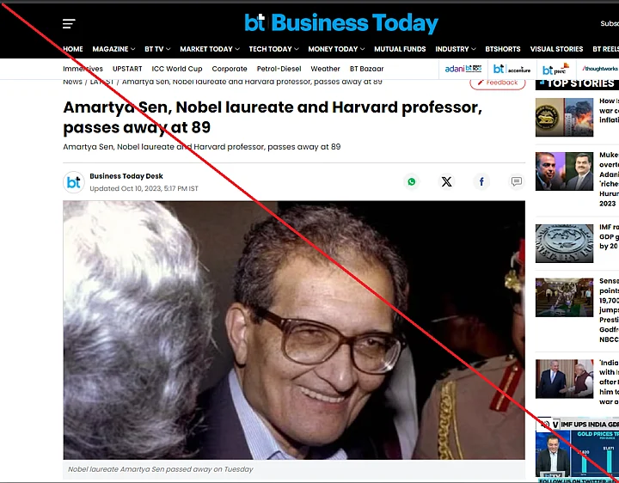Screen dimensions: 619x483
Task: Open the comments speech bubble icon
Action: 516,181
